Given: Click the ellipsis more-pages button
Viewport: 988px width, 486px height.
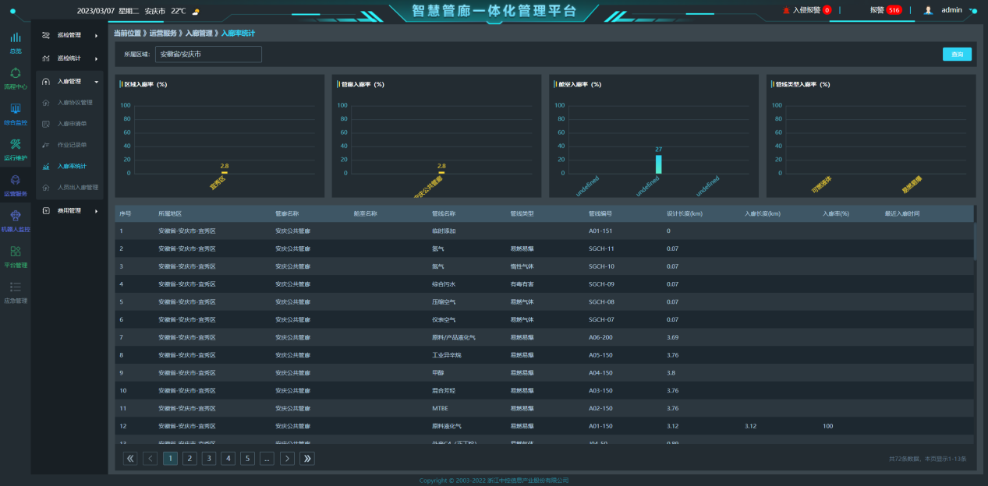Looking at the screenshot, I should 267,459.
